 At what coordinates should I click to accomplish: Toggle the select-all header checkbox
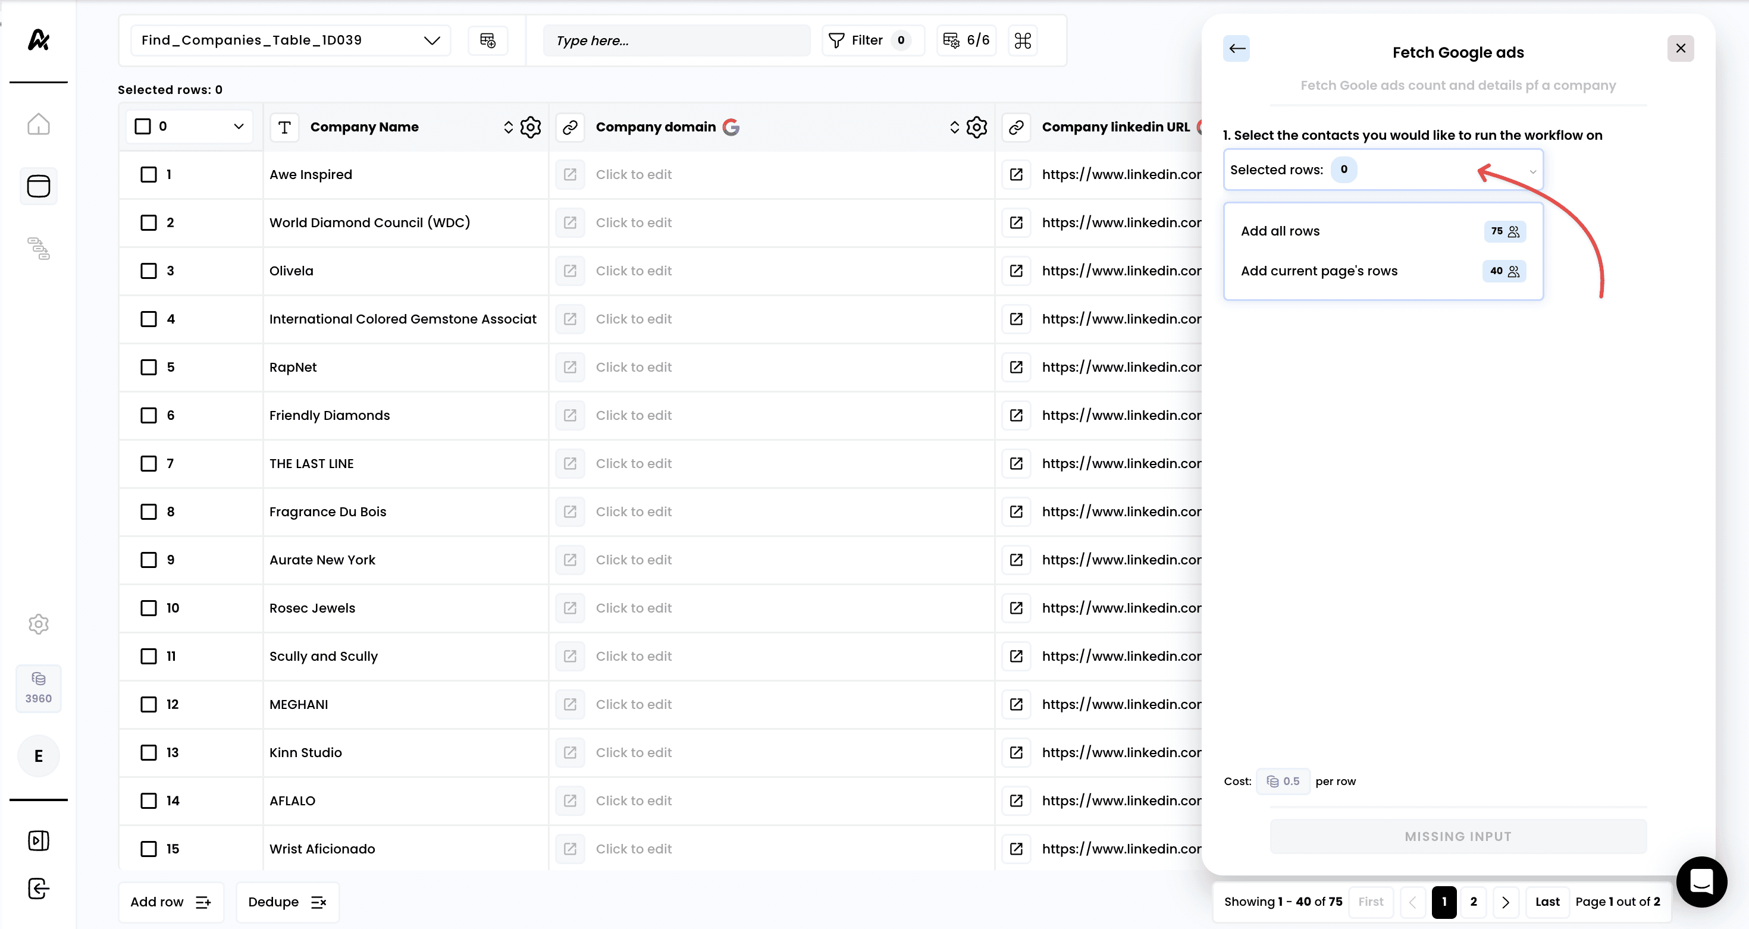(x=143, y=126)
